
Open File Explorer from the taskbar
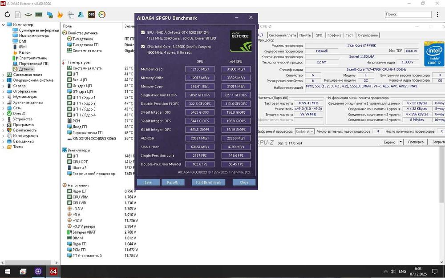pyautogui.click(x=23, y=271)
